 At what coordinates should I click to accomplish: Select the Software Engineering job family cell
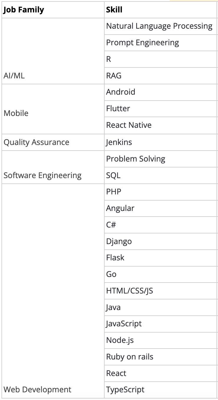pyautogui.click(x=42, y=175)
